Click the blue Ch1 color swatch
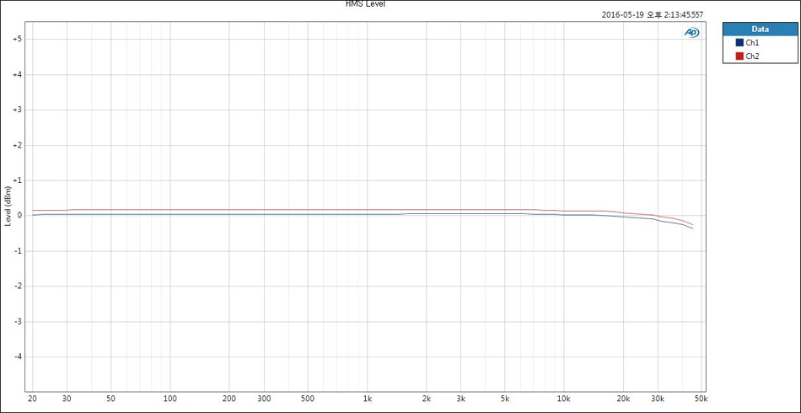Viewport: 801px width, 413px height. click(x=739, y=42)
